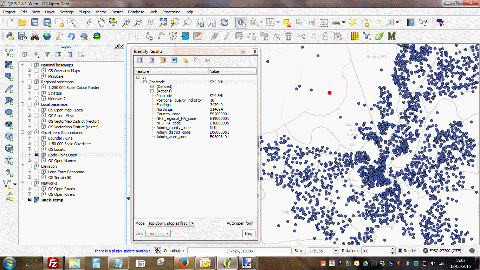
Task: Open the Help contents book icon
Action: click(x=410, y=22)
